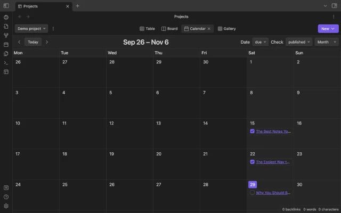Switch to the Gallery view tab

pos(226,29)
